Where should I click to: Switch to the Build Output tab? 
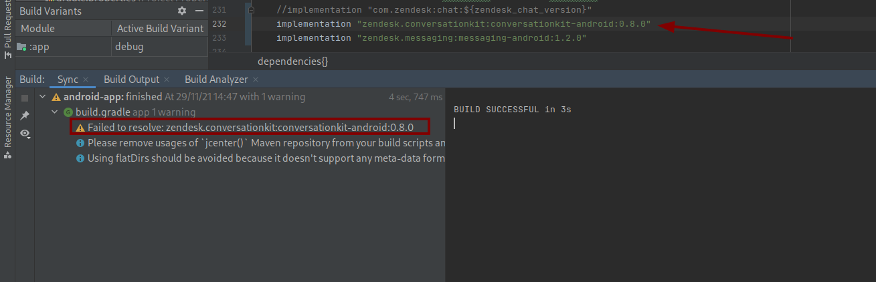131,80
